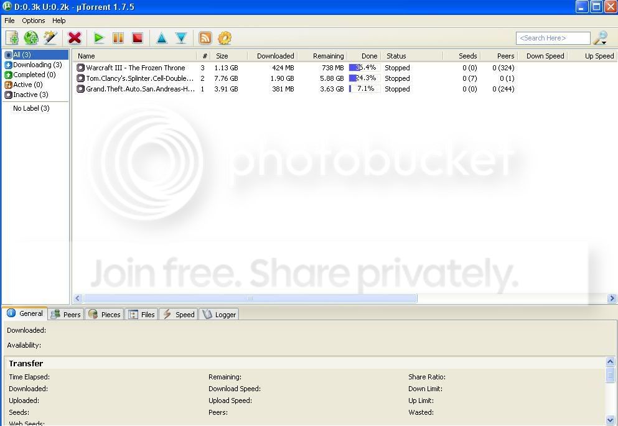Click the Create New Torrent wand icon
The image size is (618, 426).
pos(50,38)
